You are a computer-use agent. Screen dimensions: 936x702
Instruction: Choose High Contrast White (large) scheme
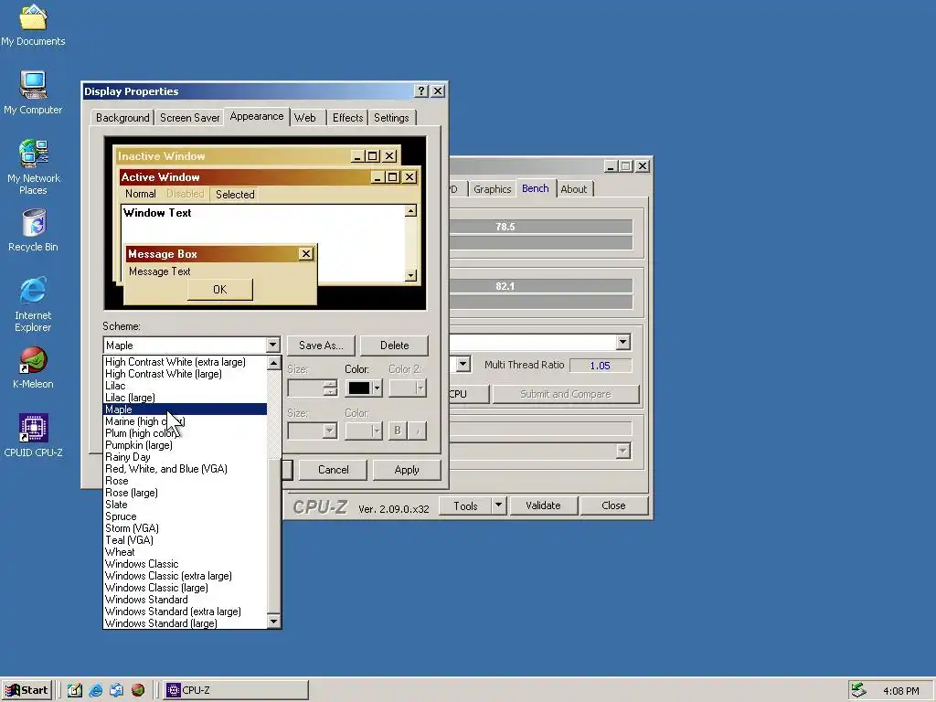point(185,374)
